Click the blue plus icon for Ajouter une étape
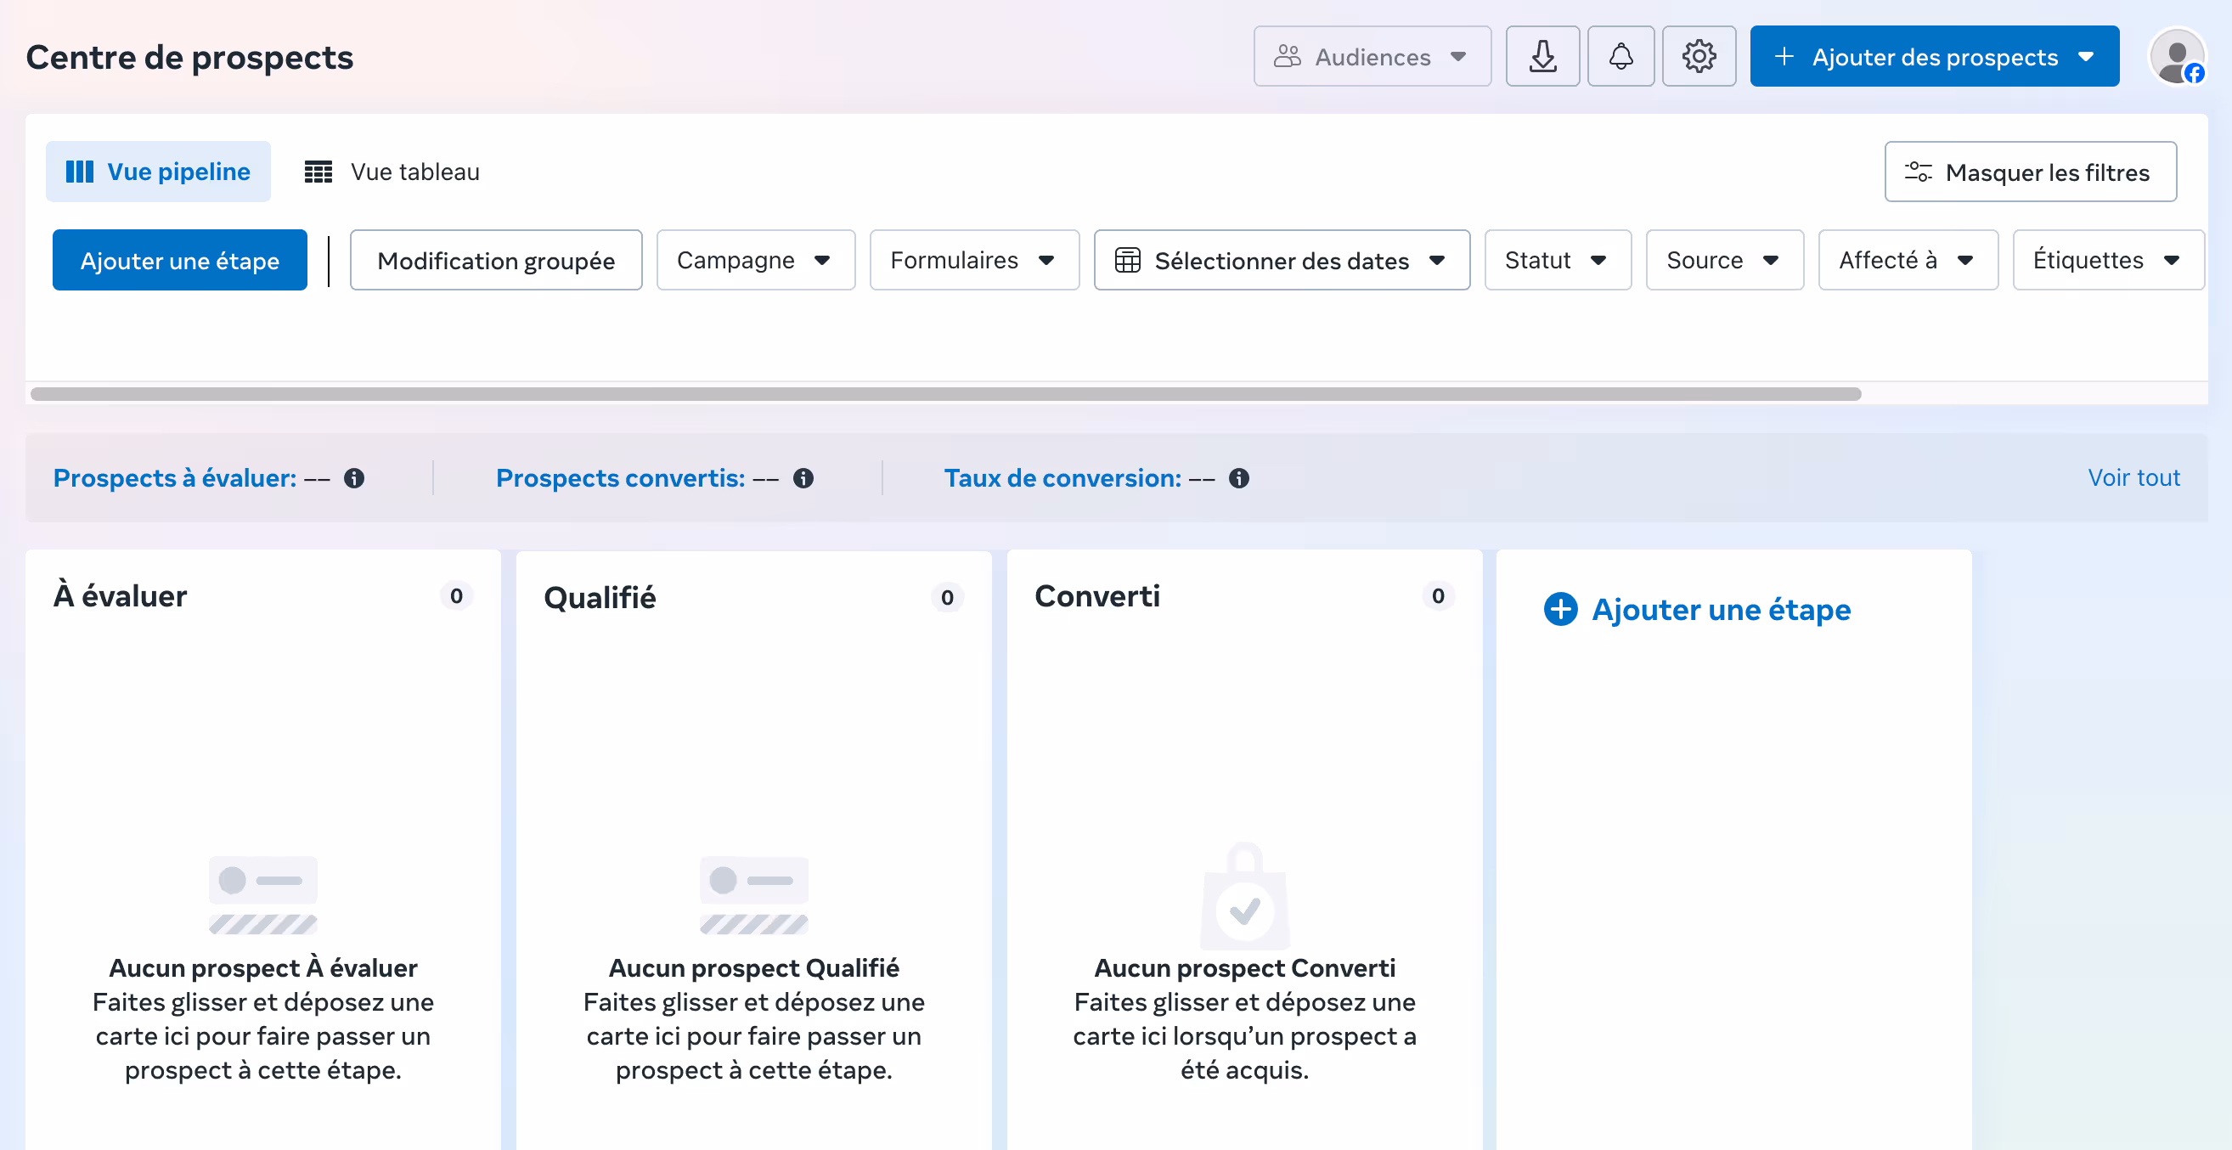2232x1150 pixels. pyautogui.click(x=1560, y=609)
